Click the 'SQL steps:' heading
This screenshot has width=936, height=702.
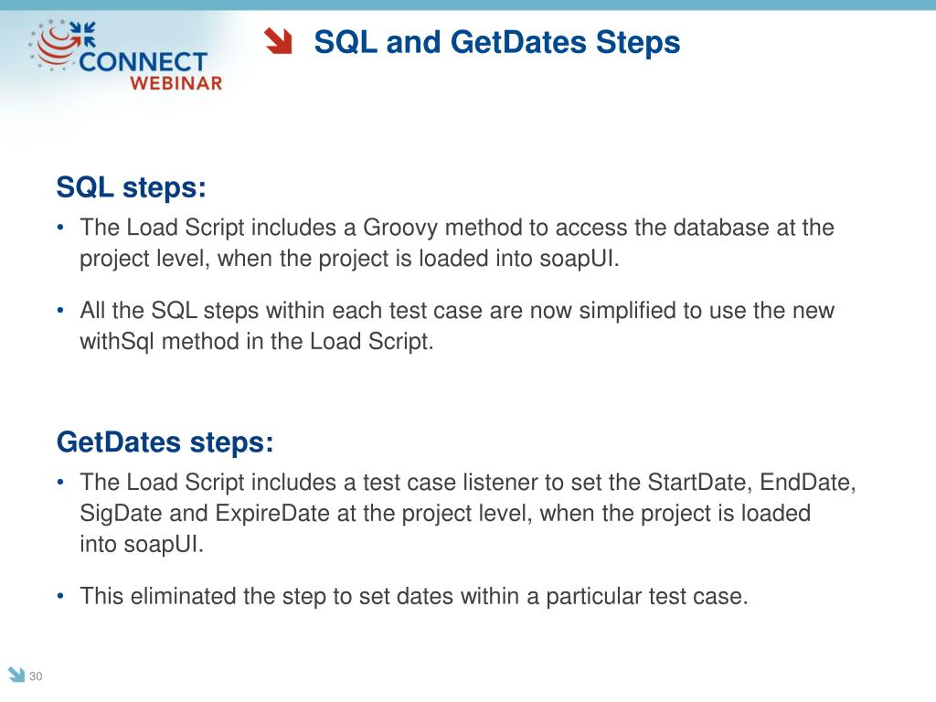tap(132, 187)
